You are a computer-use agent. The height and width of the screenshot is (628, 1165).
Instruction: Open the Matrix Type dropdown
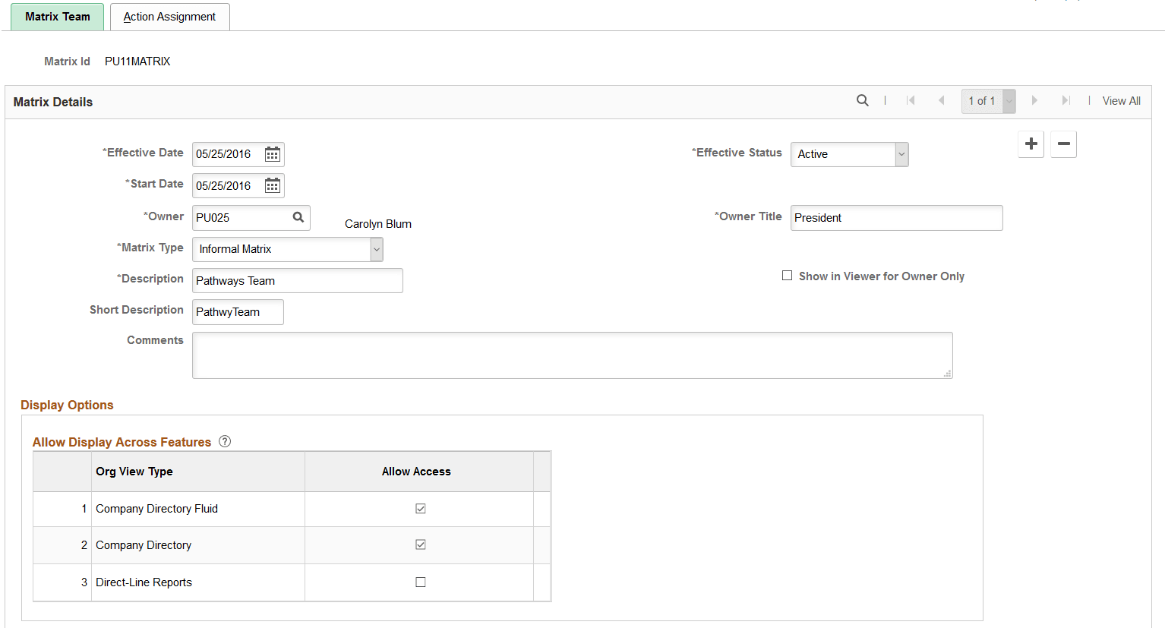click(x=376, y=249)
